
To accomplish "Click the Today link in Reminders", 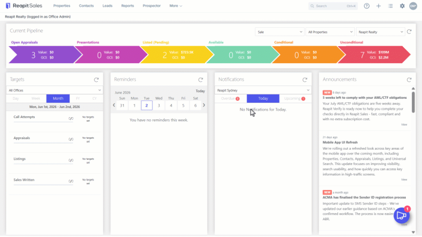I will coord(200,91).
